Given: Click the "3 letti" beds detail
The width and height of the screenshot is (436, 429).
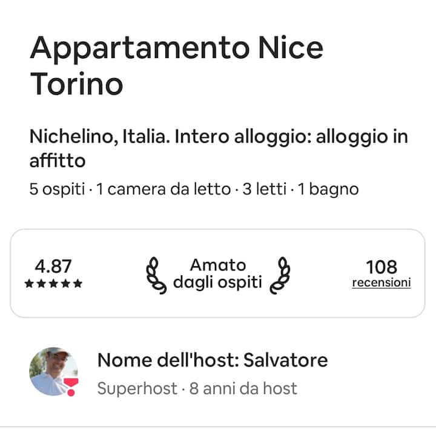Looking at the screenshot, I should pyautogui.click(x=263, y=189).
